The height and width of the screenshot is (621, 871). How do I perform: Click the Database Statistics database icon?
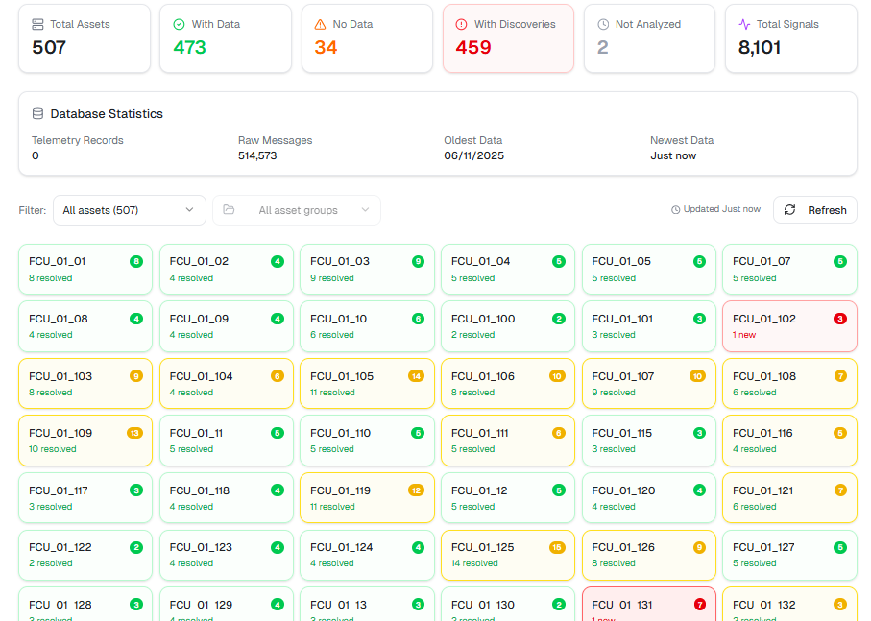point(37,113)
